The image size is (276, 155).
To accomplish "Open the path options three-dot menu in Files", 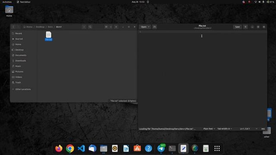I will pyautogui.click(x=84, y=27).
